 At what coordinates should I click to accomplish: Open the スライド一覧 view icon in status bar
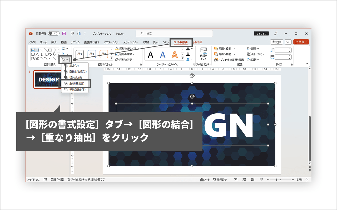click(244, 180)
